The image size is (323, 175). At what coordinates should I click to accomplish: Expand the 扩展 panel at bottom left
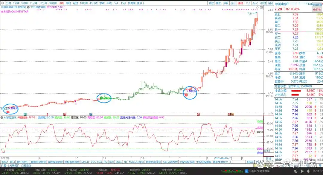coord(4,166)
